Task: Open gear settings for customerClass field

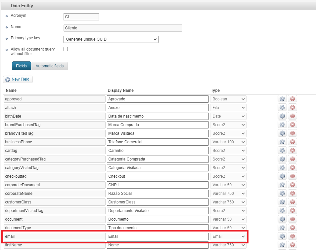Action: 282,202
